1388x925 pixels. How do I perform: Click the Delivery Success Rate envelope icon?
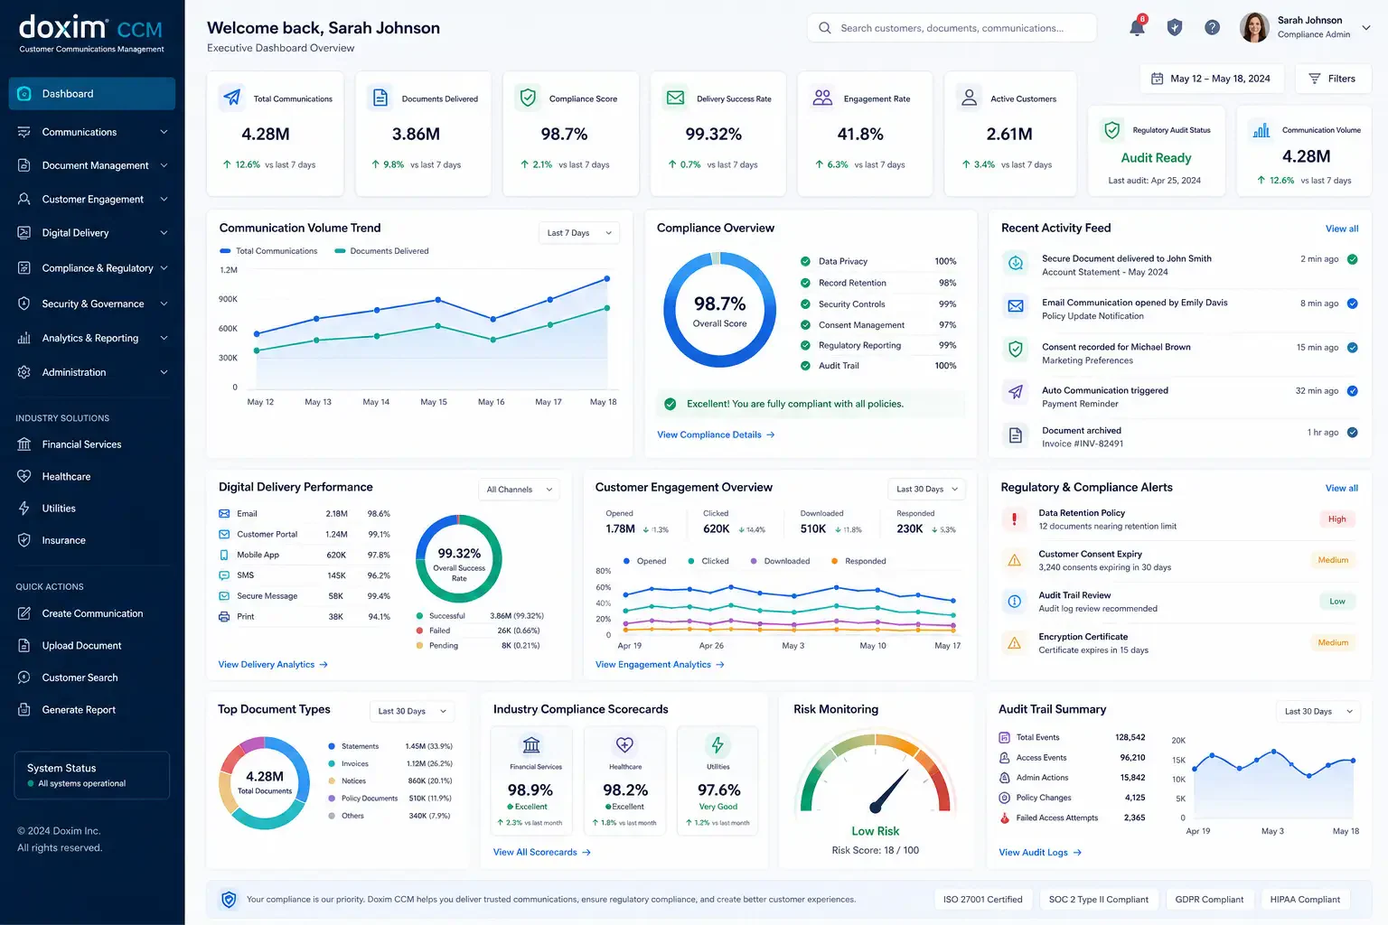pos(675,98)
